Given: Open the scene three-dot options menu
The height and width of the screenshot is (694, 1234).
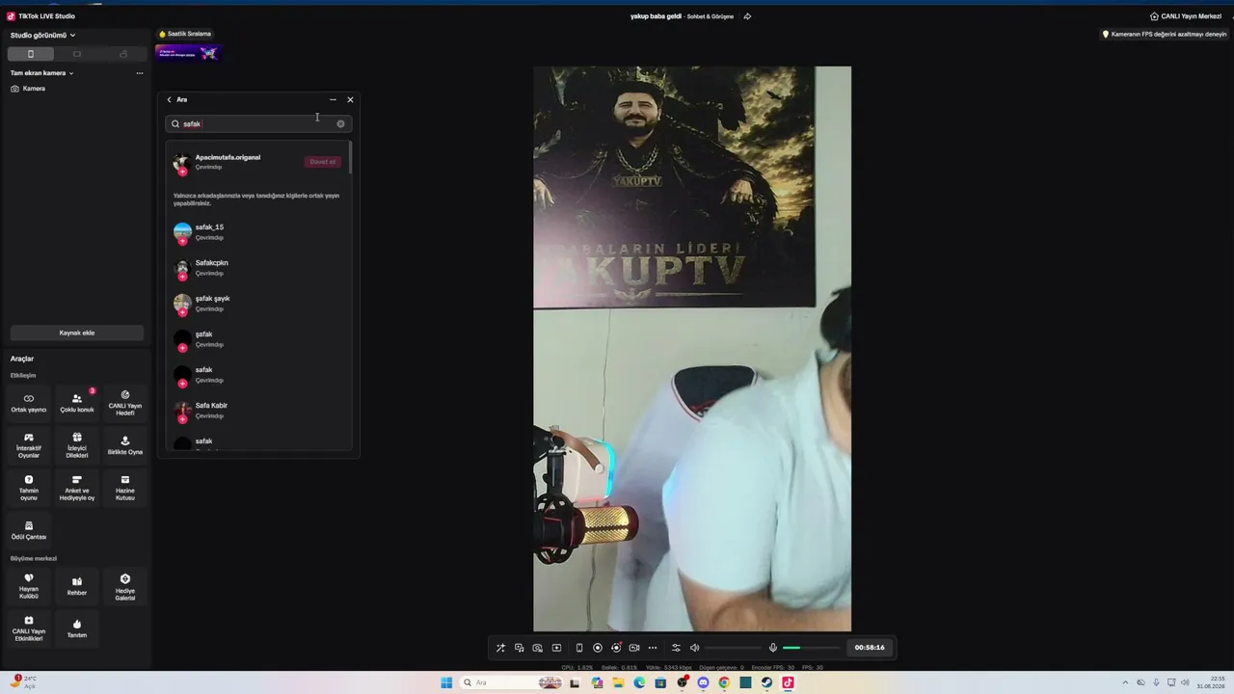Looking at the screenshot, I should pyautogui.click(x=140, y=73).
